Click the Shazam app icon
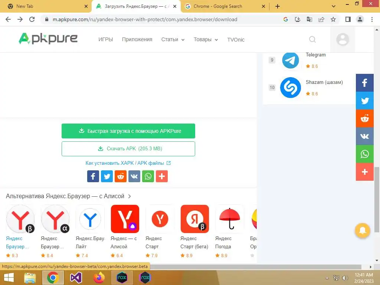The image size is (380, 285). (290, 88)
